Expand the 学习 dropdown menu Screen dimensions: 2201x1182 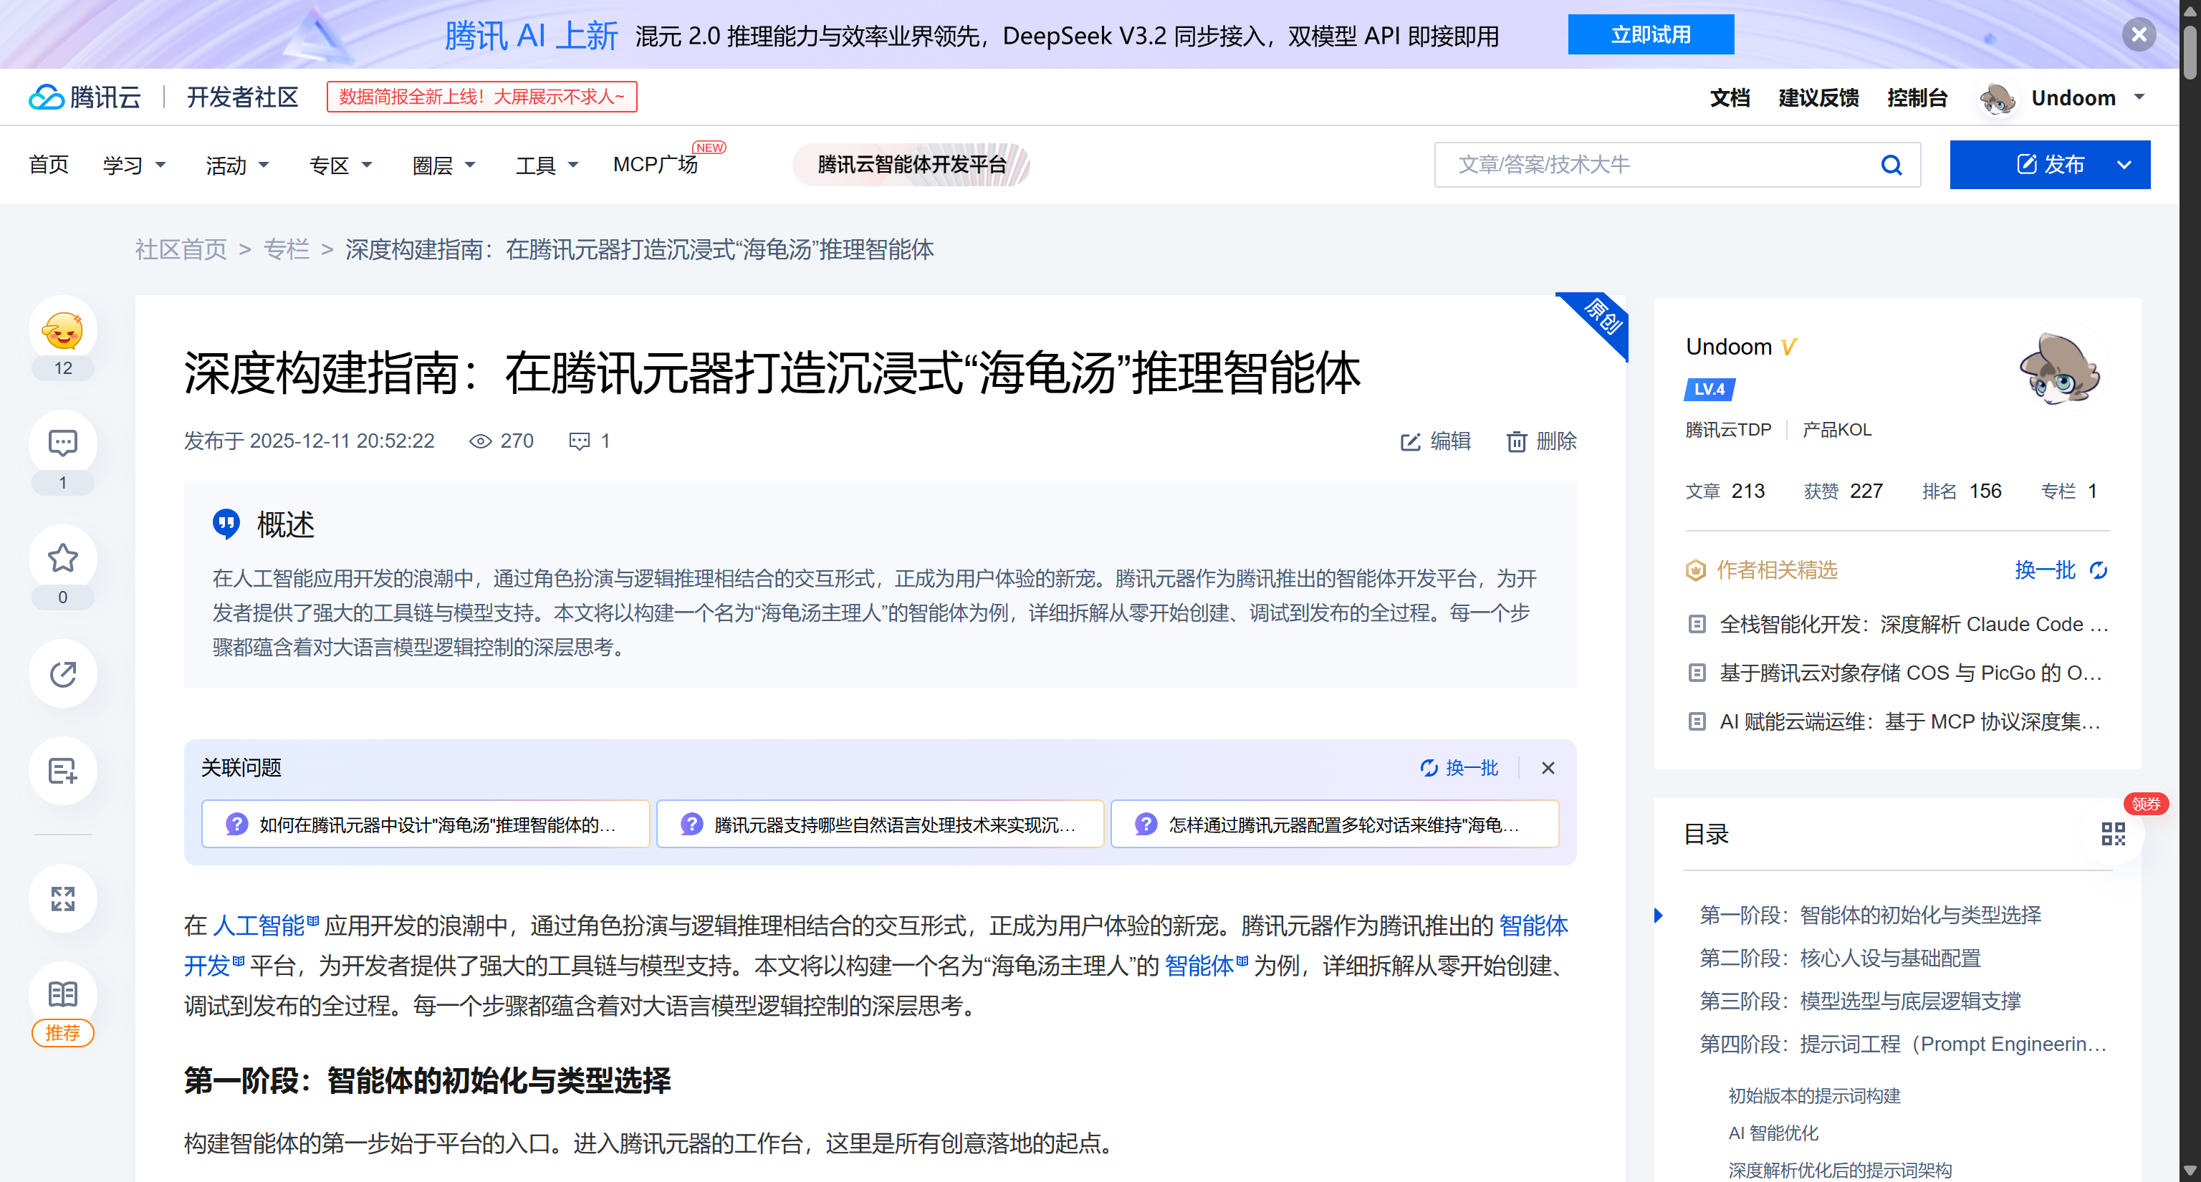pyautogui.click(x=134, y=165)
